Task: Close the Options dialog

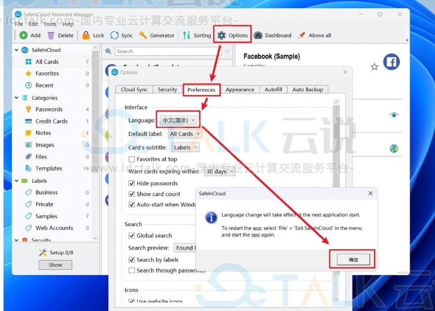Action: click(x=345, y=72)
